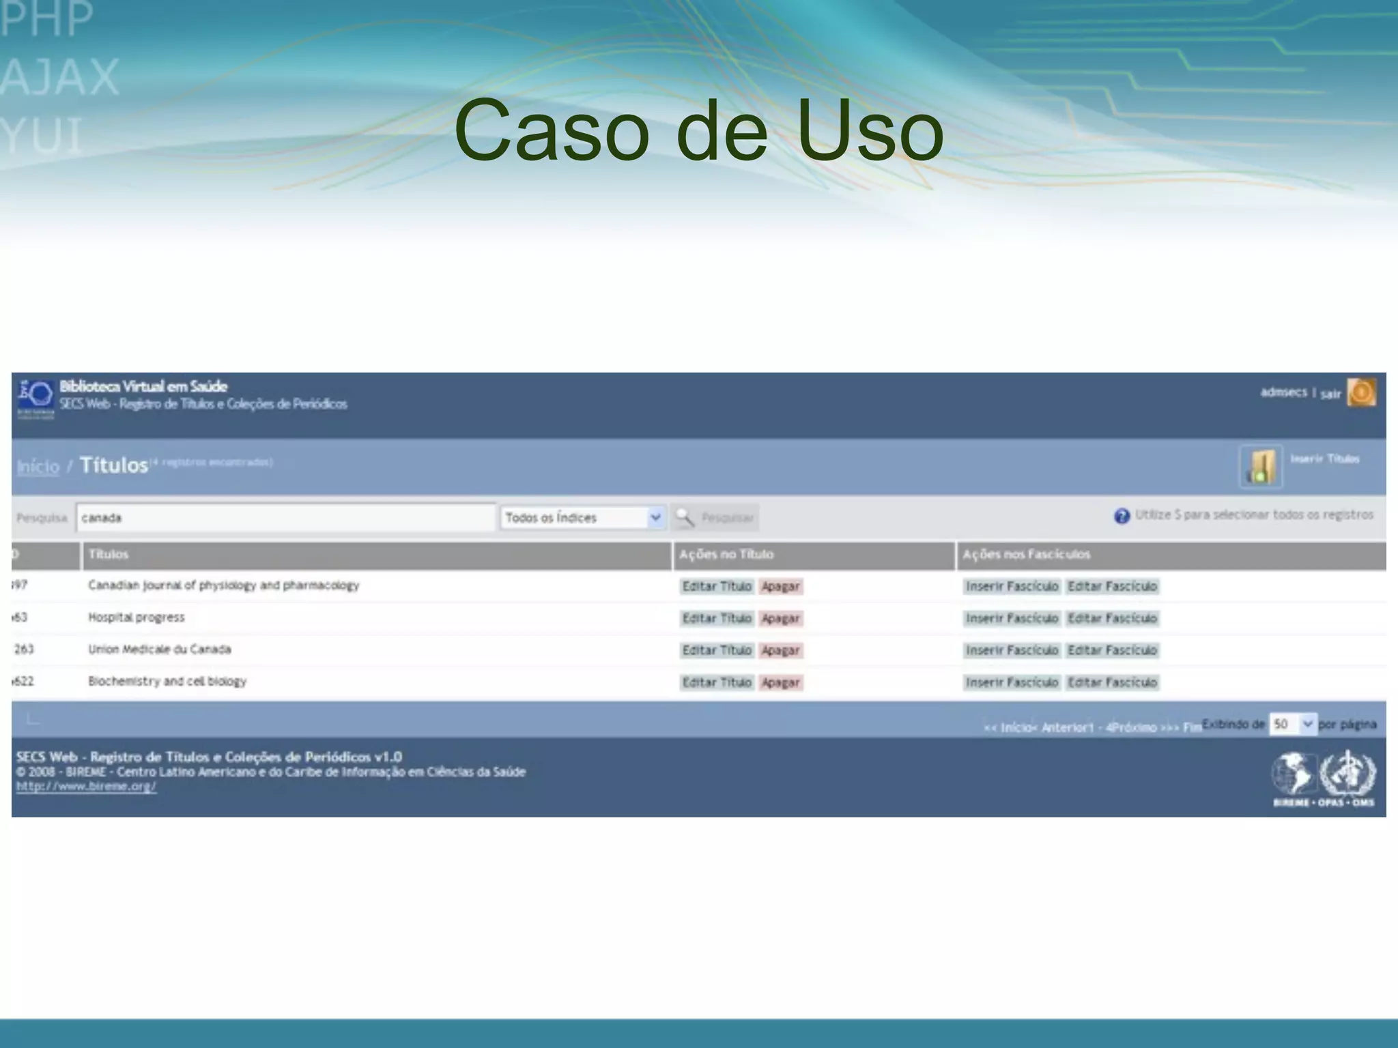Edit fascículo for Canadian journal of physiology

tap(1112, 586)
